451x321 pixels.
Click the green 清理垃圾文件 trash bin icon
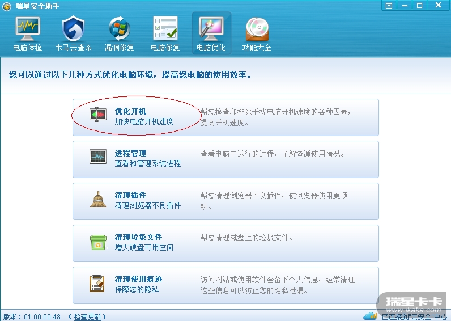pos(98,242)
